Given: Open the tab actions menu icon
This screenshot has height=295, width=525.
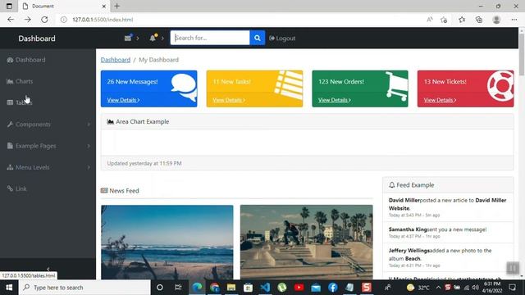Looking at the screenshot, I should (x=9, y=6).
